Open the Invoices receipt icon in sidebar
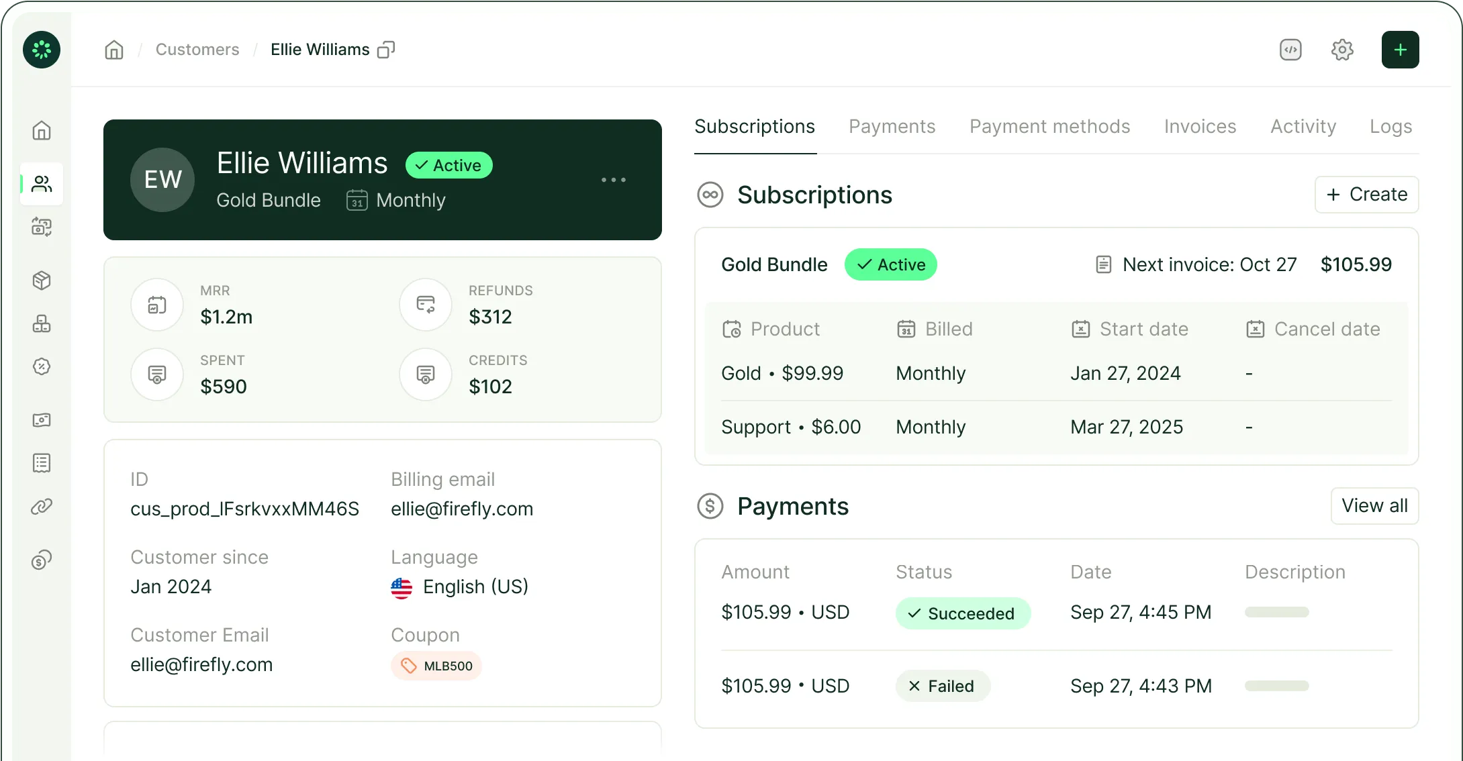 click(42, 463)
